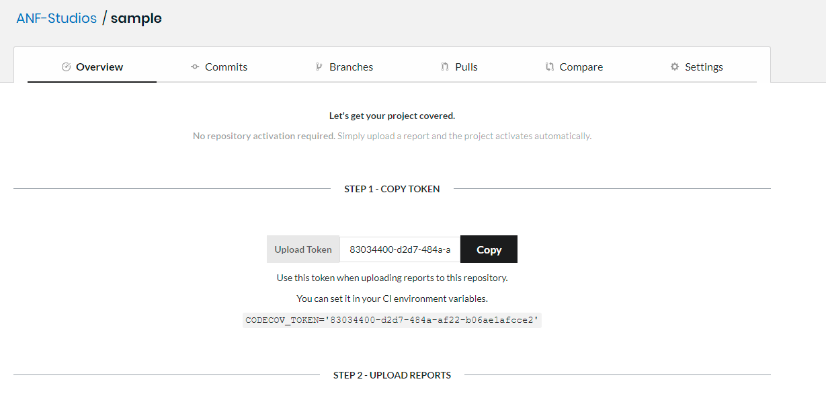Click the CODECOV_TOKEN code snippet
Image resolution: width=826 pixels, height=394 pixels.
(392, 319)
